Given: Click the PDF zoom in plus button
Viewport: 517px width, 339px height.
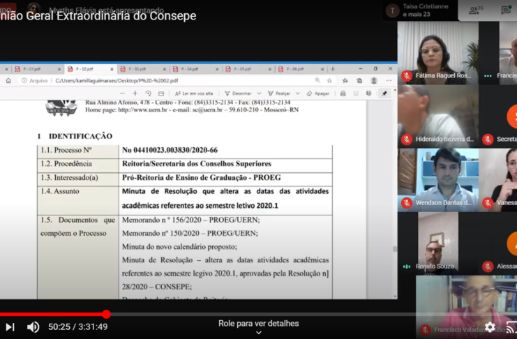Looking at the screenshot, I should [135, 93].
